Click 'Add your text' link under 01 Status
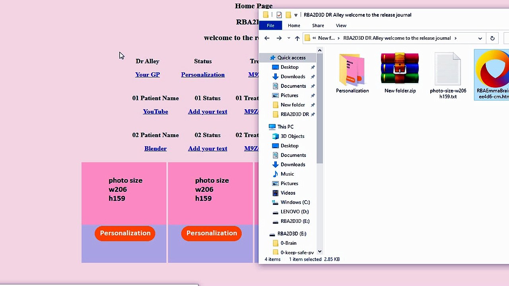The width and height of the screenshot is (509, 286). pos(208,112)
